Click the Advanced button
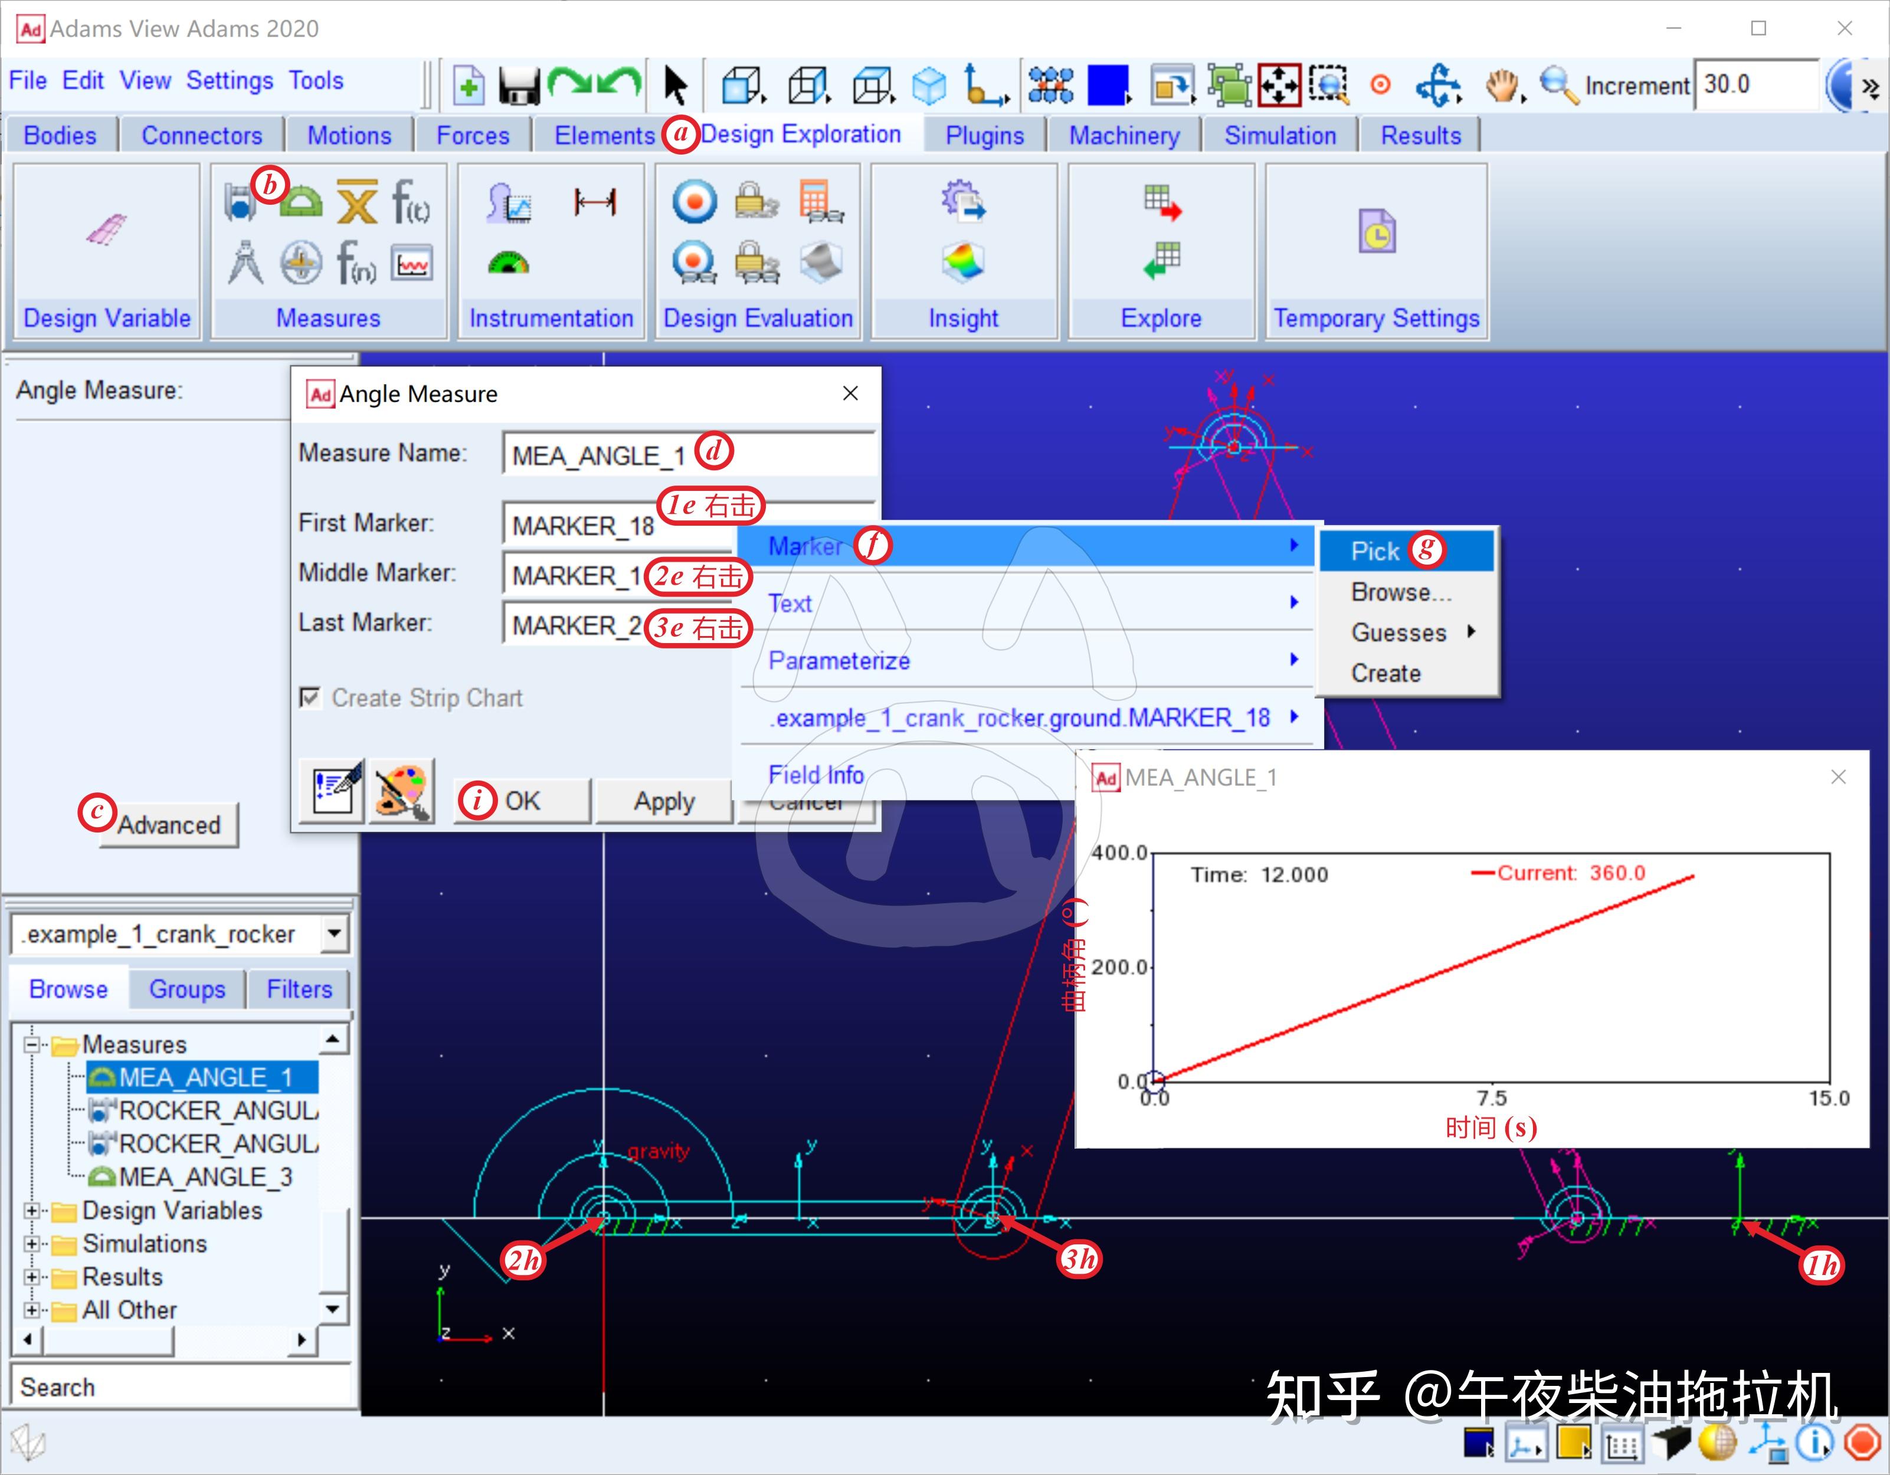1890x1475 pixels. click(x=169, y=824)
